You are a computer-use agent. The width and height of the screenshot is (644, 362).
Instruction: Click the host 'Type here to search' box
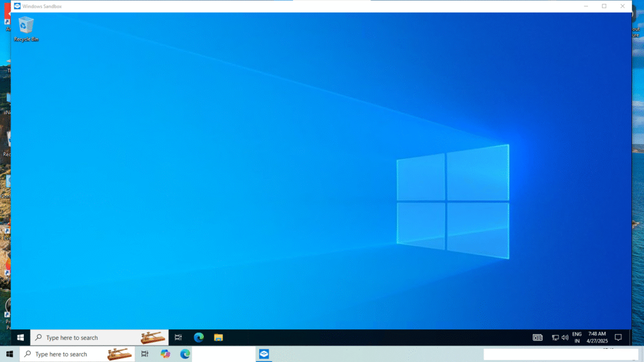(77, 354)
